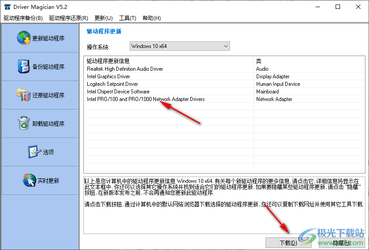Screen dimensions: 369x250
Task: Click the Update Drivers globe icon
Action: (x=24, y=38)
